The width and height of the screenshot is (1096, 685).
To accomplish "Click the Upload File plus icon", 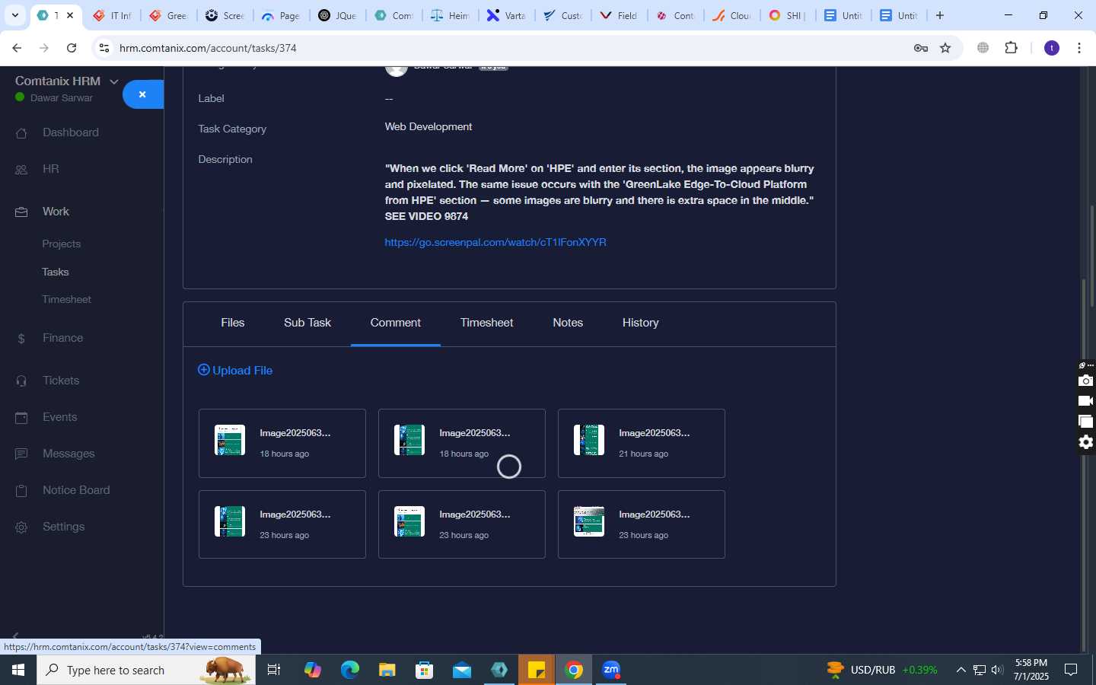I will point(204,370).
